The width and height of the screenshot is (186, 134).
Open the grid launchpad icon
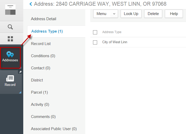coord(10,39)
